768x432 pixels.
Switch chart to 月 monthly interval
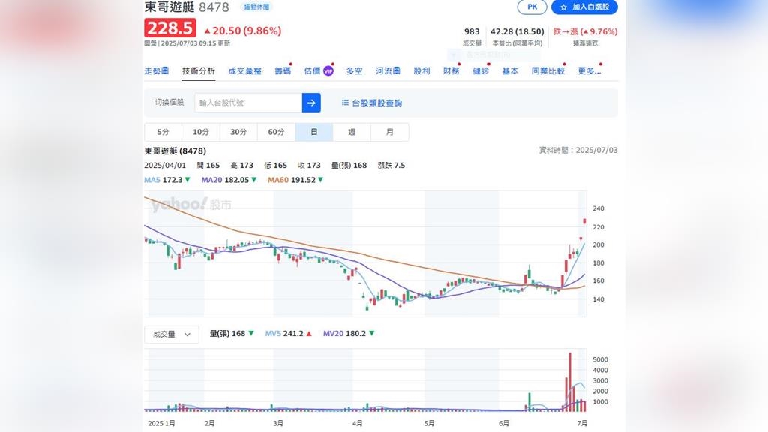tap(389, 132)
